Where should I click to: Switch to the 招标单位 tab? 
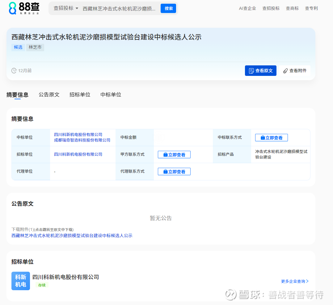click(80, 95)
